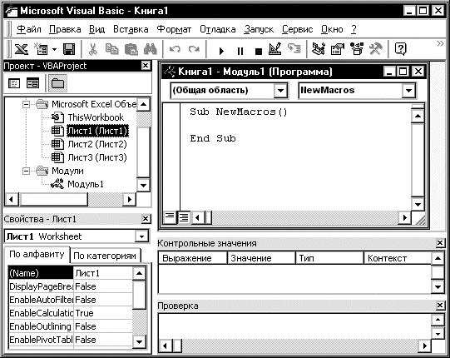Edit the (Name) property value Лист1
The height and width of the screenshot is (358, 450).
coord(103,273)
